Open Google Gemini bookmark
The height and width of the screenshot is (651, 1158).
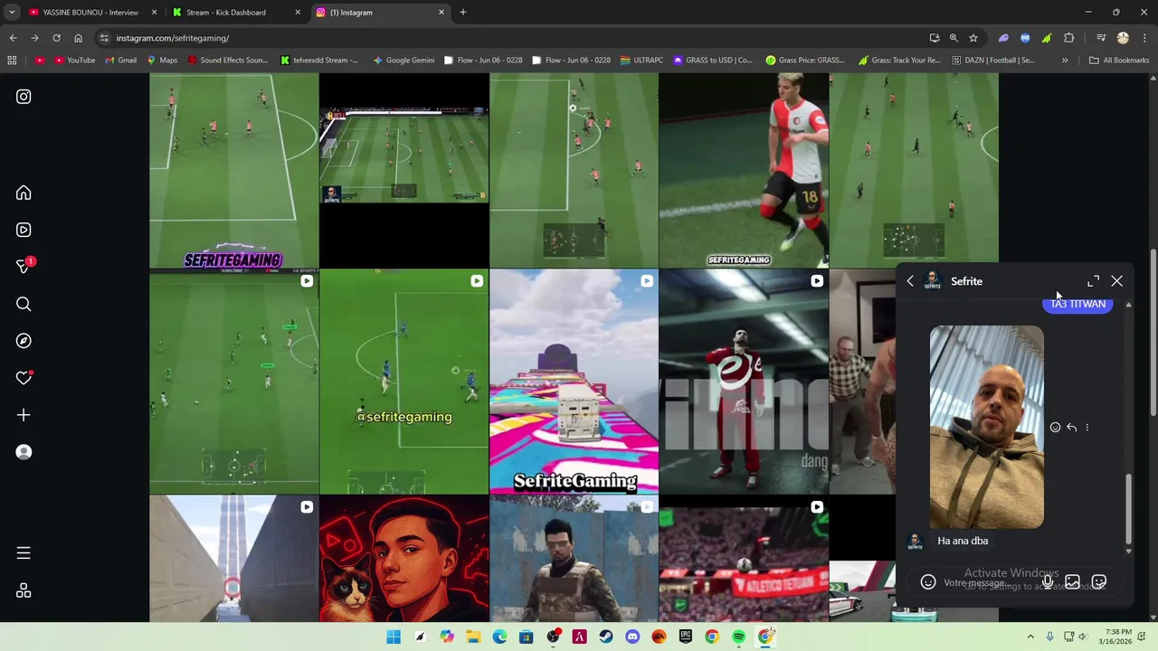click(x=403, y=61)
